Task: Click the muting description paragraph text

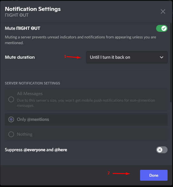Action: coord(80,40)
